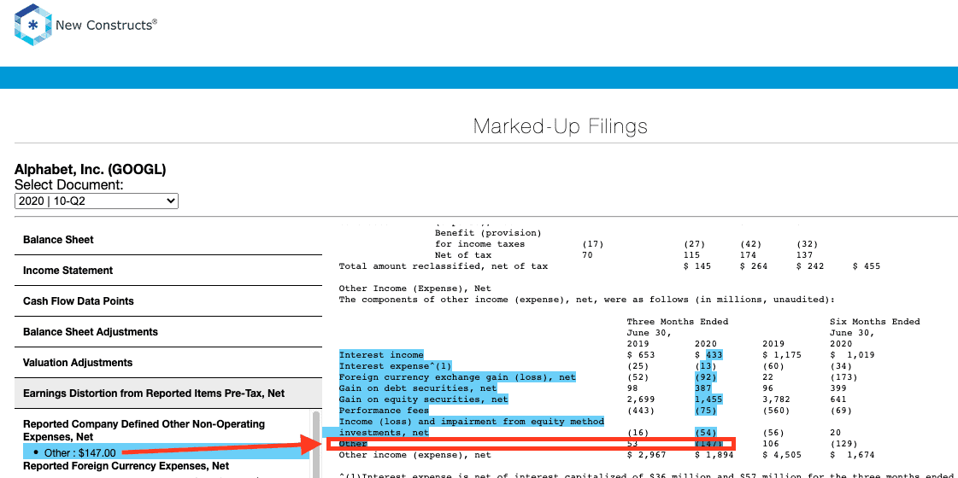This screenshot has width=958, height=478.
Task: Click the 'Other Income (Expense), Net' section heading
Action: coord(414,289)
